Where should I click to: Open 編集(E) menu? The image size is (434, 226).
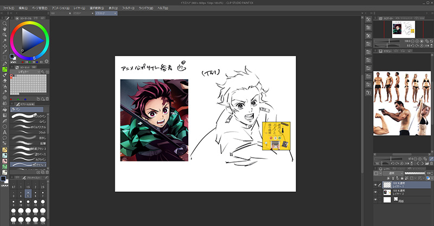pos(23,8)
